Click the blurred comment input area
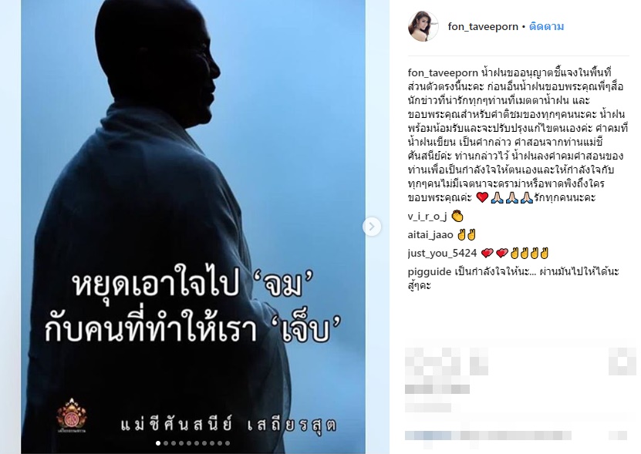This screenshot has width=641, height=454. [515, 436]
